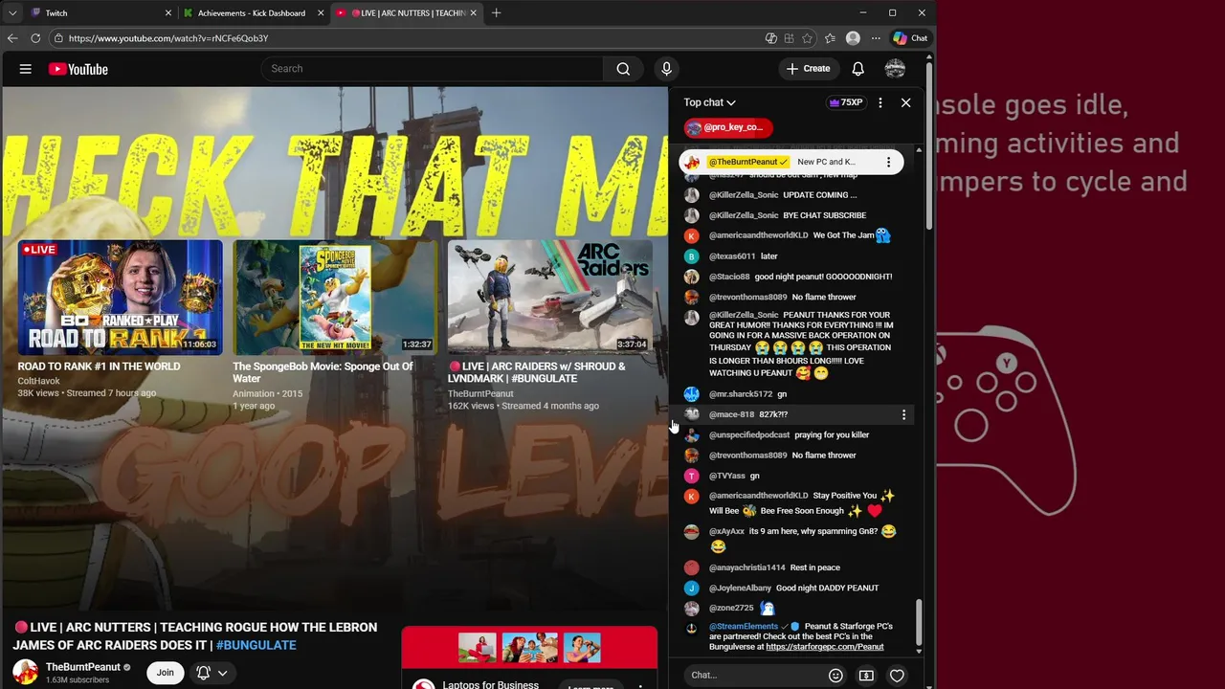Open the #BUNGULATE hashtag link

256,645
